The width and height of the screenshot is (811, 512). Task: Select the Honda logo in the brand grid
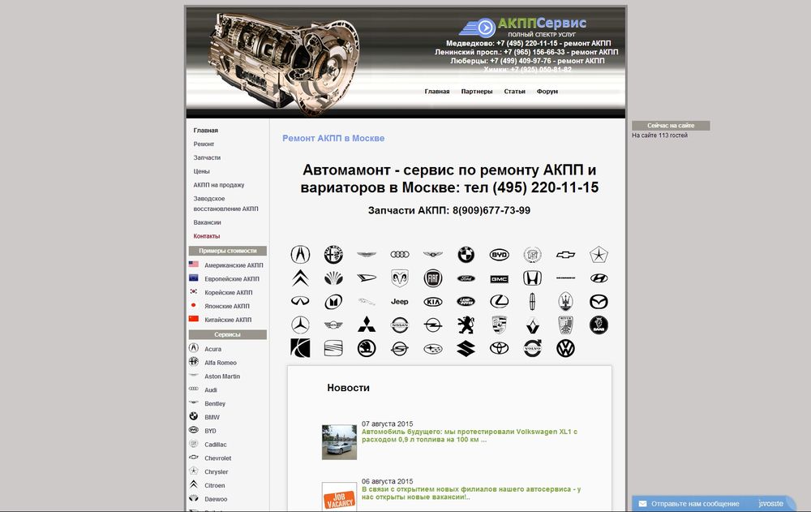coord(532,278)
